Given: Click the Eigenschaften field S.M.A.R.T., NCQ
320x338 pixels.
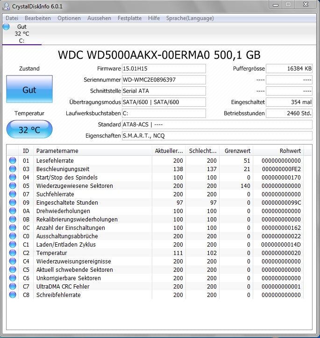Looking at the screenshot, I should 217,136.
